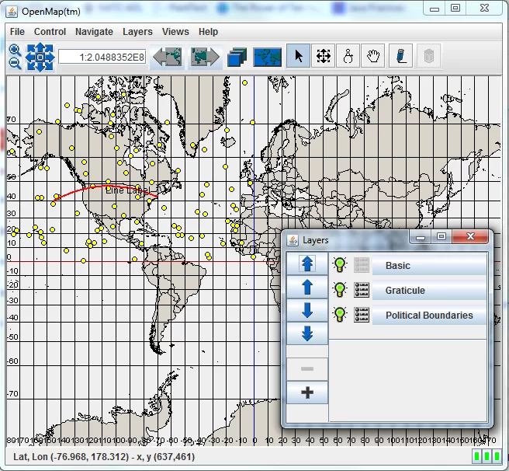
Task: Open Graticule layer palette settings icon
Action: (362, 289)
